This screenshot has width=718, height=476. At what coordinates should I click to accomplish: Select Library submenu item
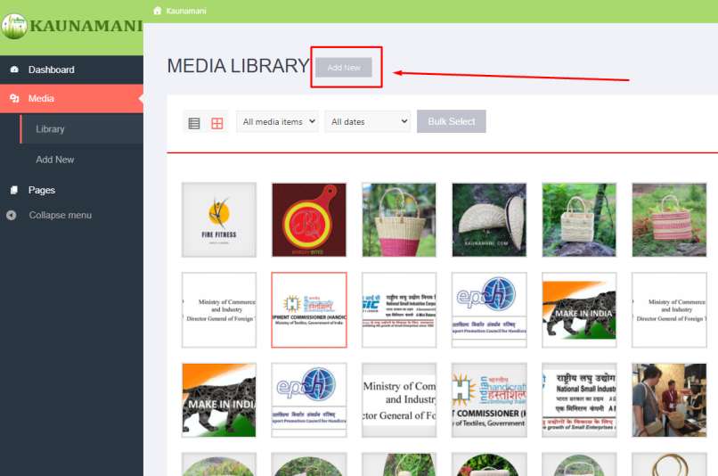81,129
